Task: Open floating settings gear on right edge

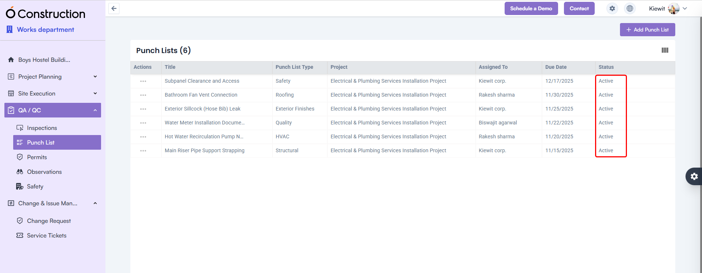Action: pos(694,176)
